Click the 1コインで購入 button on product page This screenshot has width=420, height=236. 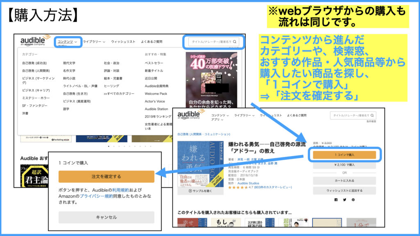[345, 155]
